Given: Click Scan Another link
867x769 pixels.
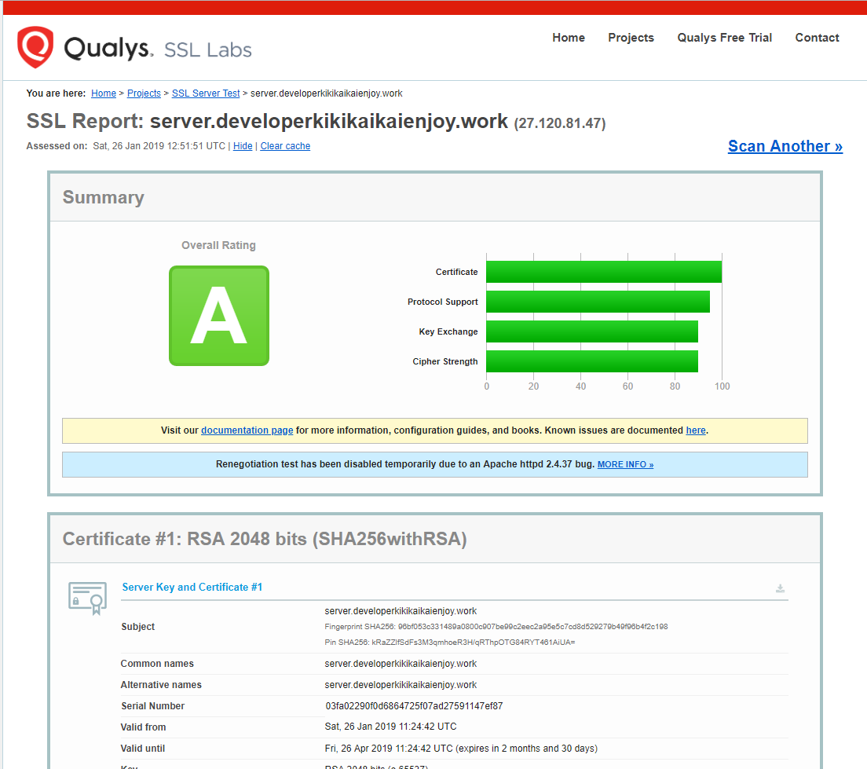Looking at the screenshot, I should click(785, 146).
